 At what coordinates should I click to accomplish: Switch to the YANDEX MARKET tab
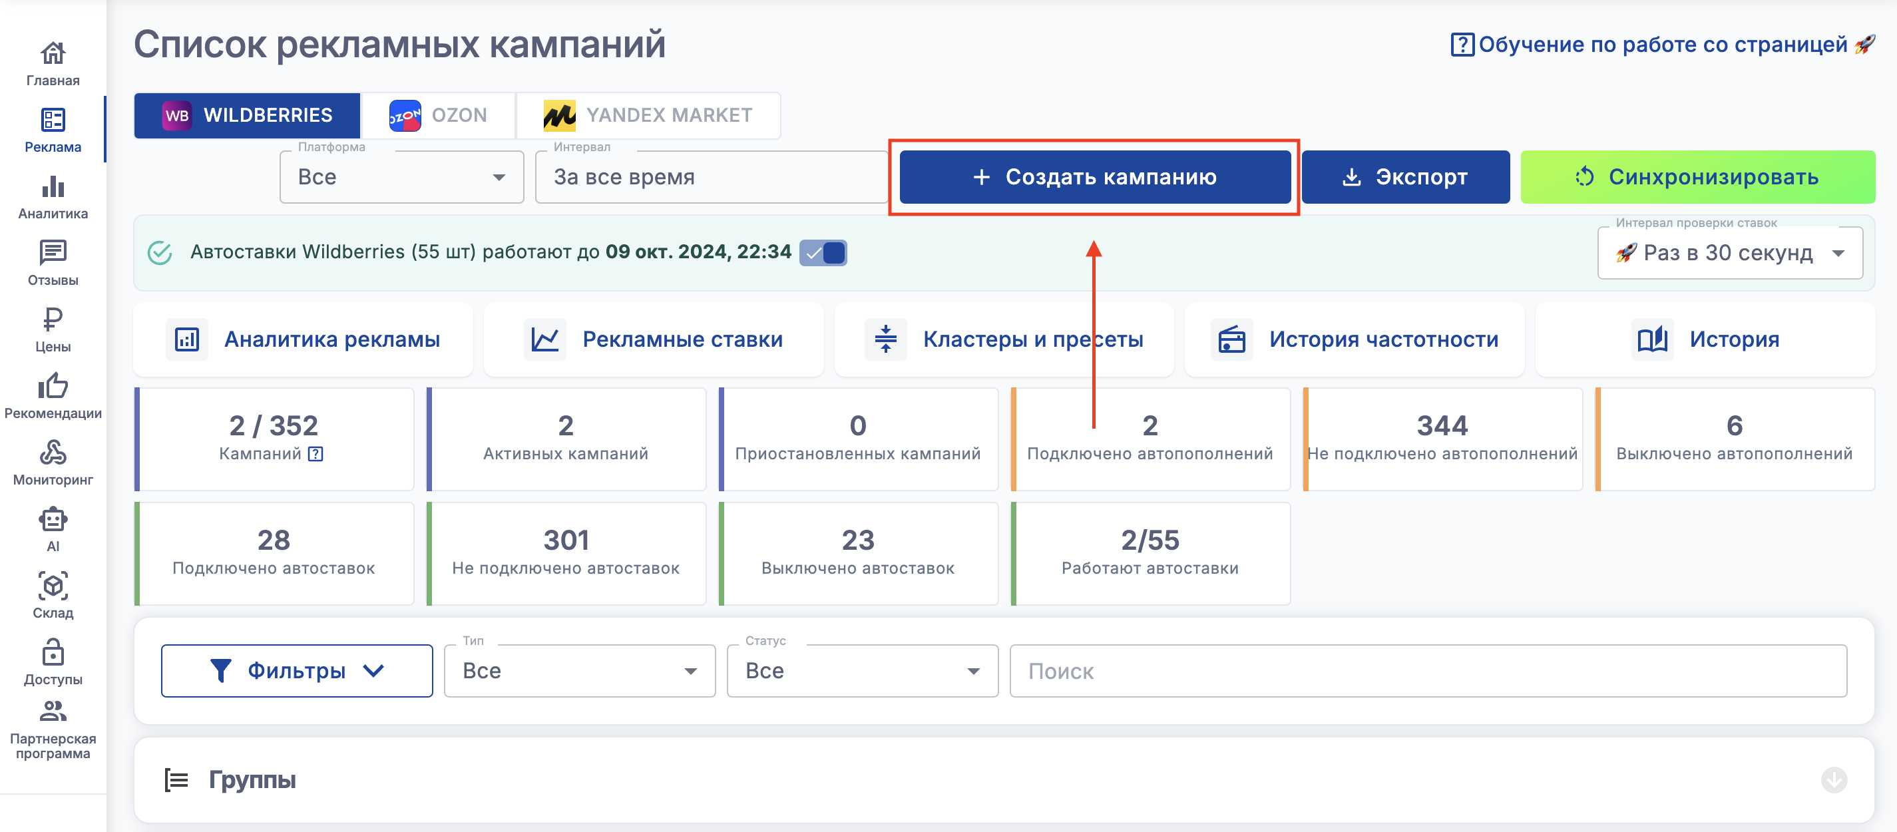648,116
